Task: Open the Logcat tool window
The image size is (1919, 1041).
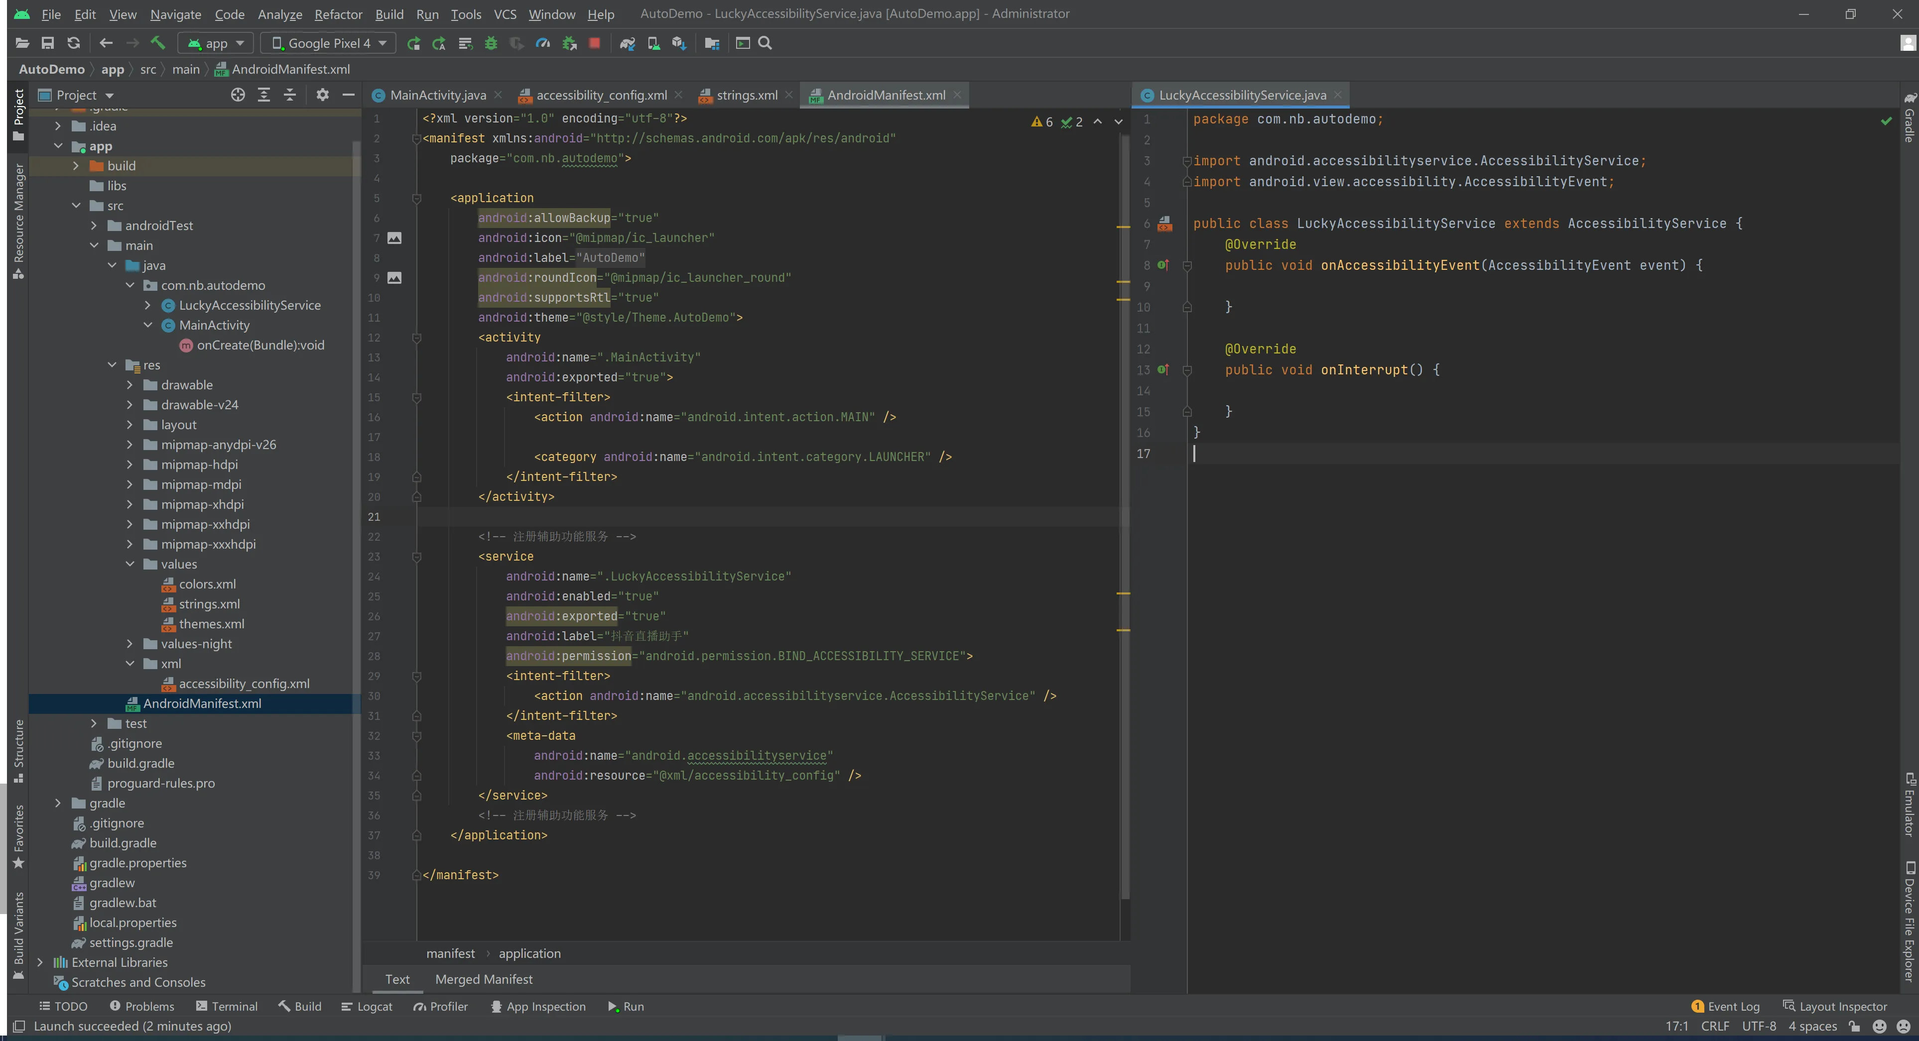Action: [x=367, y=1006]
